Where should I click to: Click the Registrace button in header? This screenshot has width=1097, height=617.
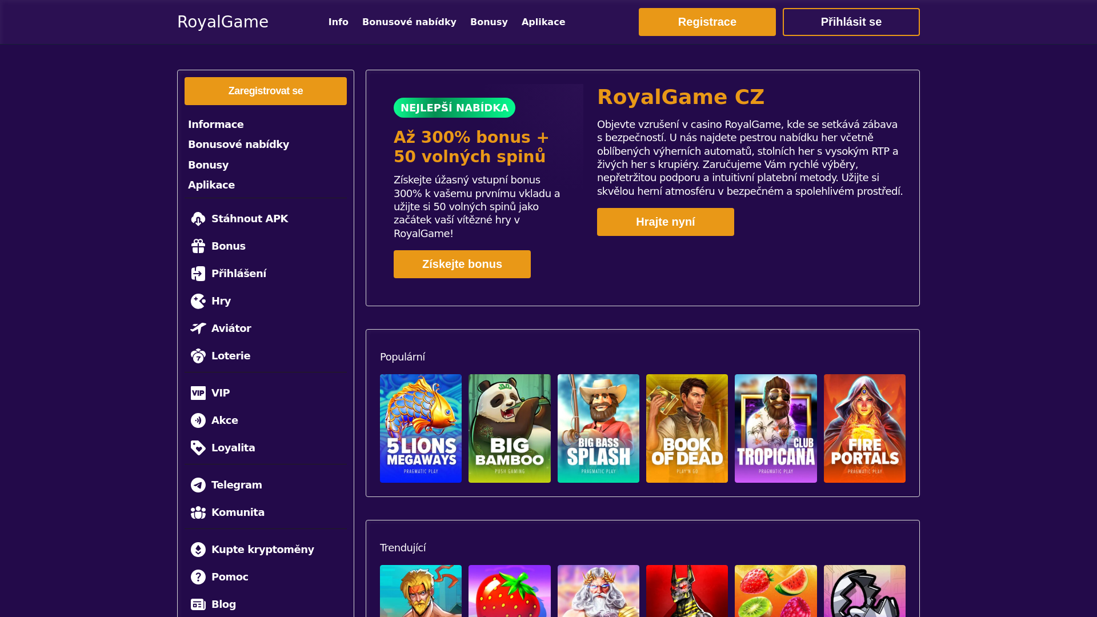707,22
